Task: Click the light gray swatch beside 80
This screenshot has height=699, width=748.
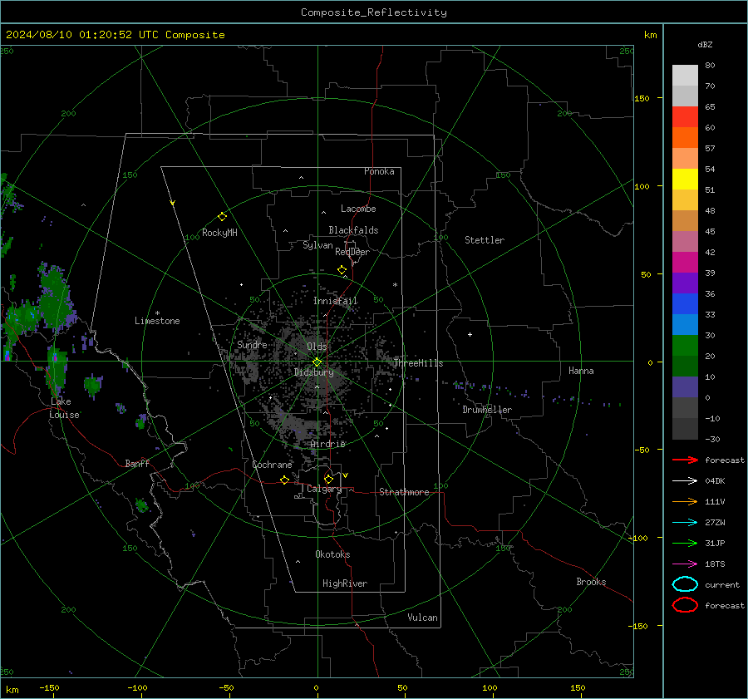Action: tap(685, 76)
